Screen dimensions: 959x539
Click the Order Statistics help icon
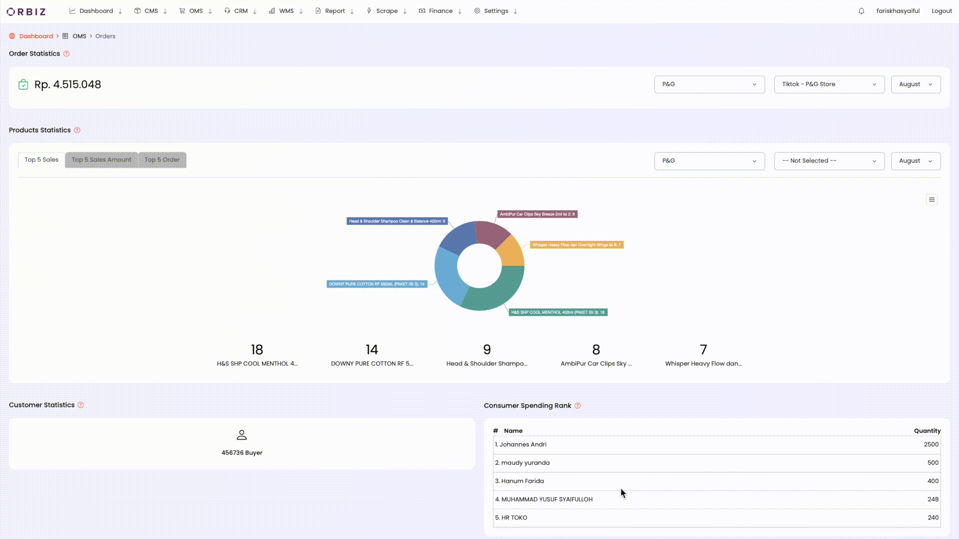pyautogui.click(x=66, y=53)
